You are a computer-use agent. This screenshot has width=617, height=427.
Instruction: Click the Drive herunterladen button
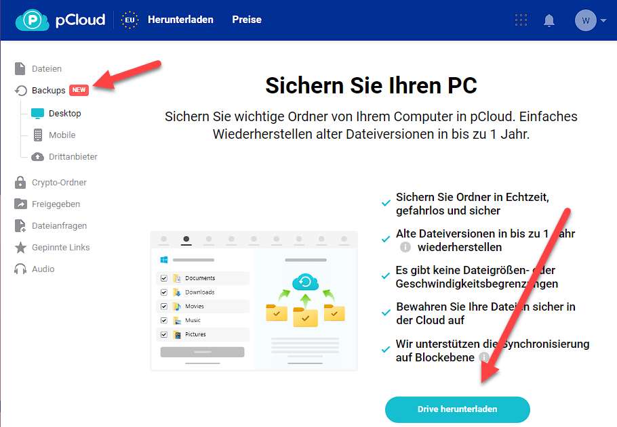457,409
